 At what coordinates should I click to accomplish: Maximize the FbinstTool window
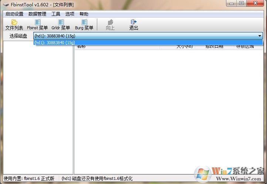tap(241, 3)
